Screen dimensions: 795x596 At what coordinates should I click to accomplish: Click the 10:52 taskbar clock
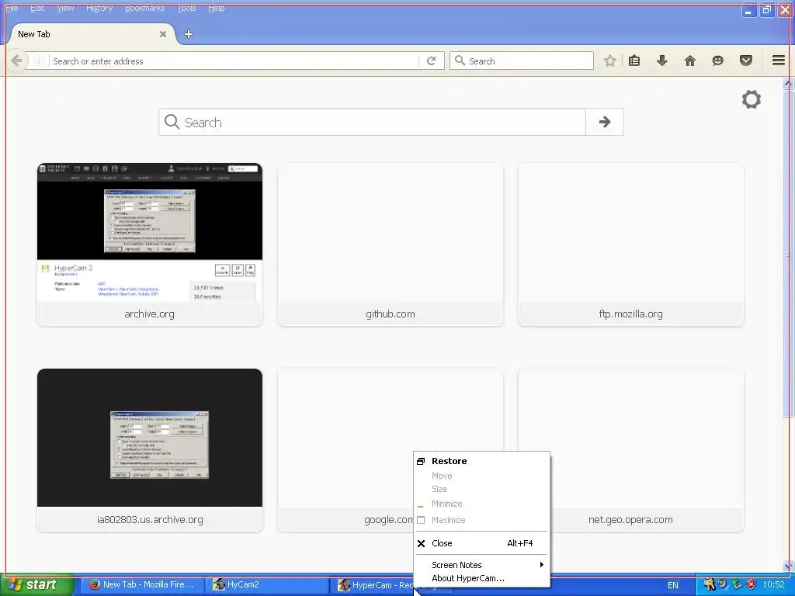(774, 585)
